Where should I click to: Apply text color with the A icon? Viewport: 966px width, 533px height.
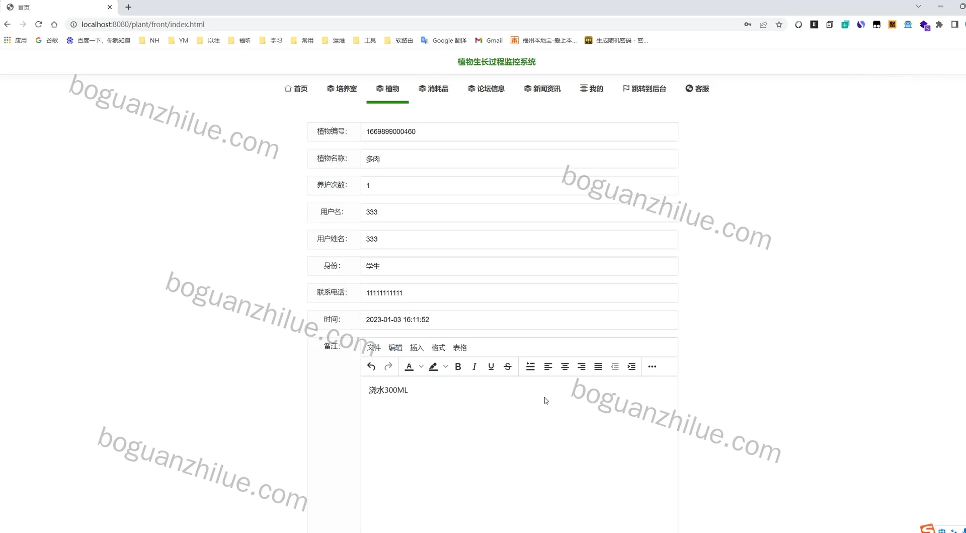(x=409, y=367)
